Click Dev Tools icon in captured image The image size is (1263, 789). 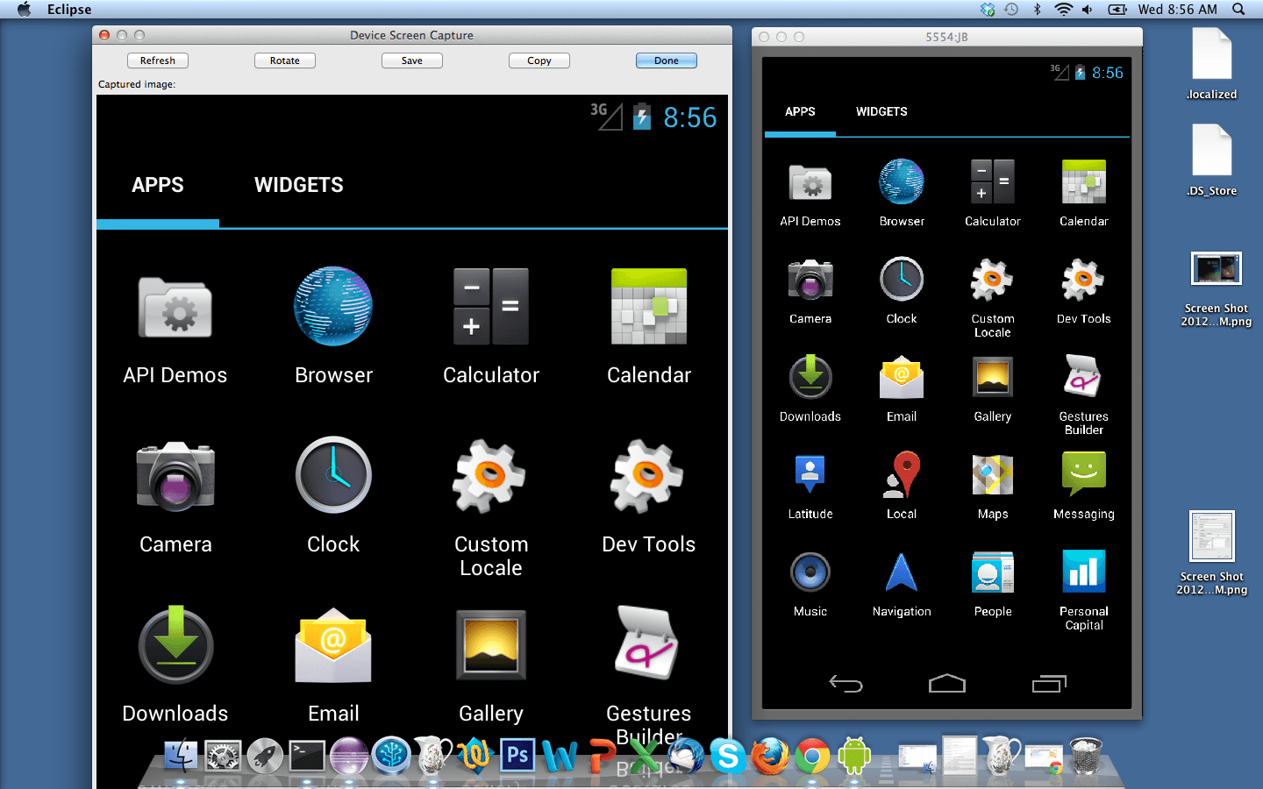click(647, 476)
